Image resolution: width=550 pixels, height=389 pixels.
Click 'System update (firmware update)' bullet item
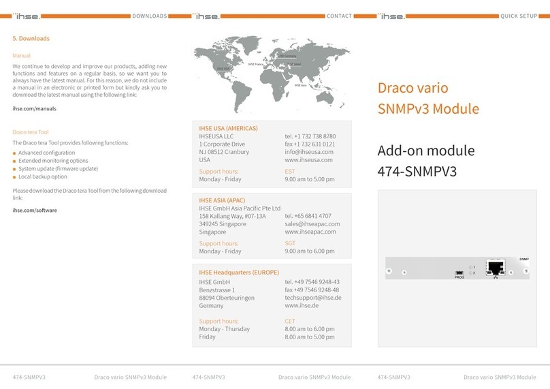(59, 169)
